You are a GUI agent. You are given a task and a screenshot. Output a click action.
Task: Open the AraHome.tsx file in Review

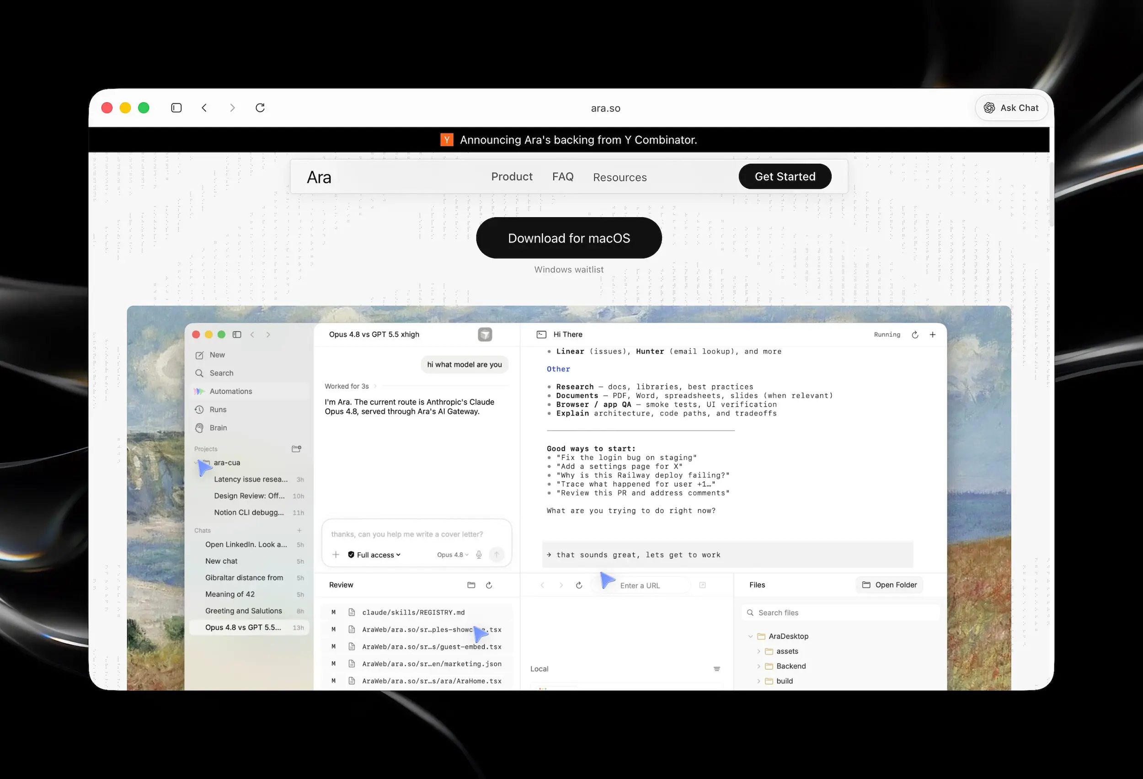pos(417,681)
